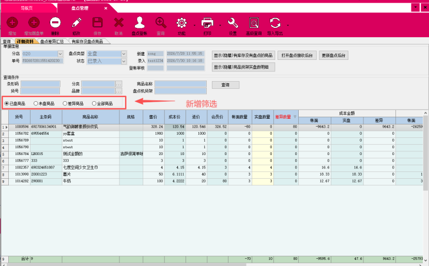Click the 增加 (add) toolbar icon
This screenshot has height=266, width=429.
coord(12,23)
